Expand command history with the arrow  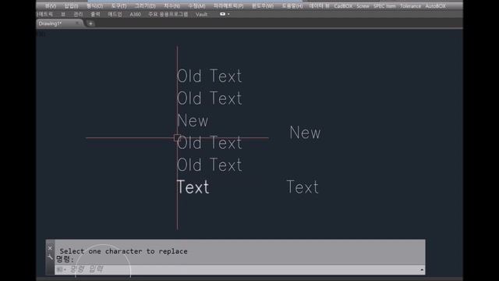422,269
